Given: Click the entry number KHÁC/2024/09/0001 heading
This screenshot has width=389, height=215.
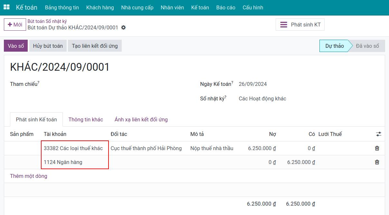Looking at the screenshot, I should pyautogui.click(x=60, y=67).
